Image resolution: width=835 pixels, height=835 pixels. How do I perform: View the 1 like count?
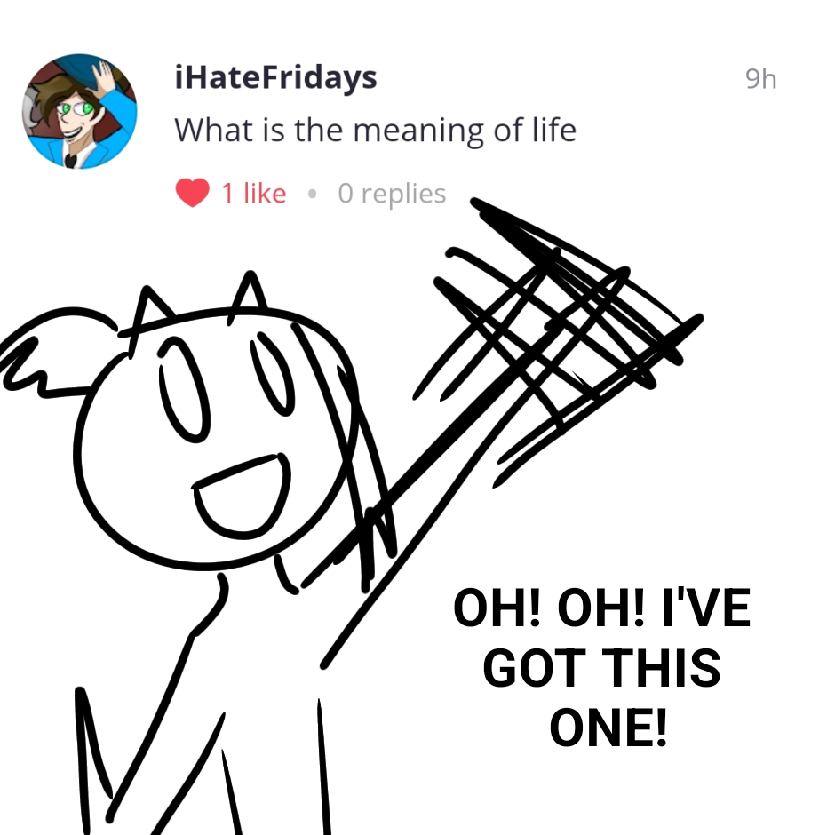click(x=253, y=194)
